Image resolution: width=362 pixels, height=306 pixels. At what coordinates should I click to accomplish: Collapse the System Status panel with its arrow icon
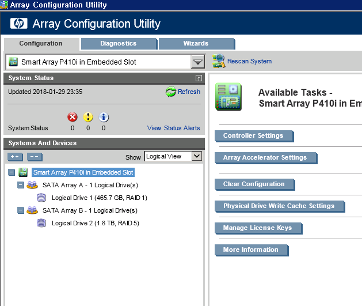tap(199, 78)
